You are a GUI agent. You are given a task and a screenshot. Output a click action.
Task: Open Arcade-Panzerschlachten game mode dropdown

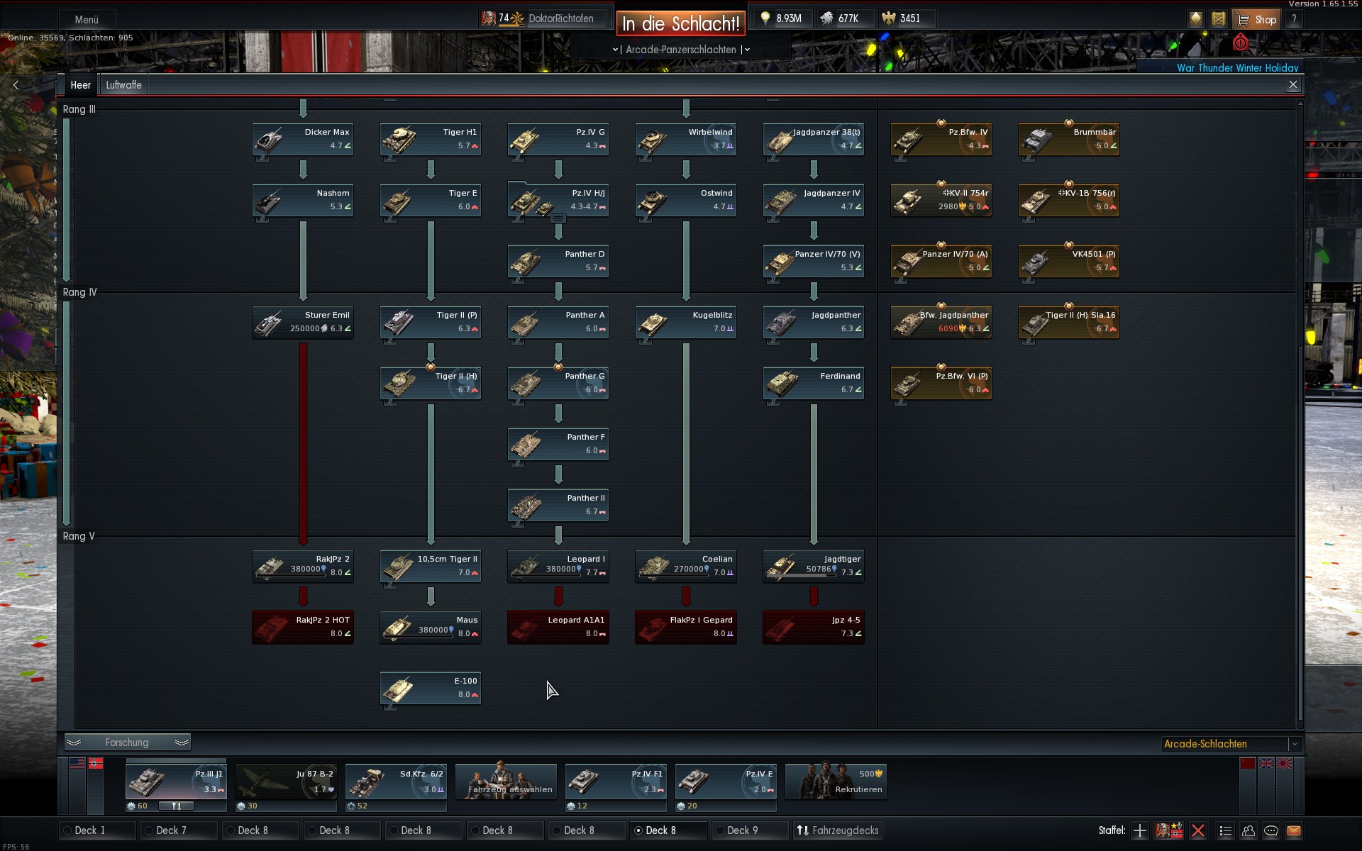click(x=680, y=50)
